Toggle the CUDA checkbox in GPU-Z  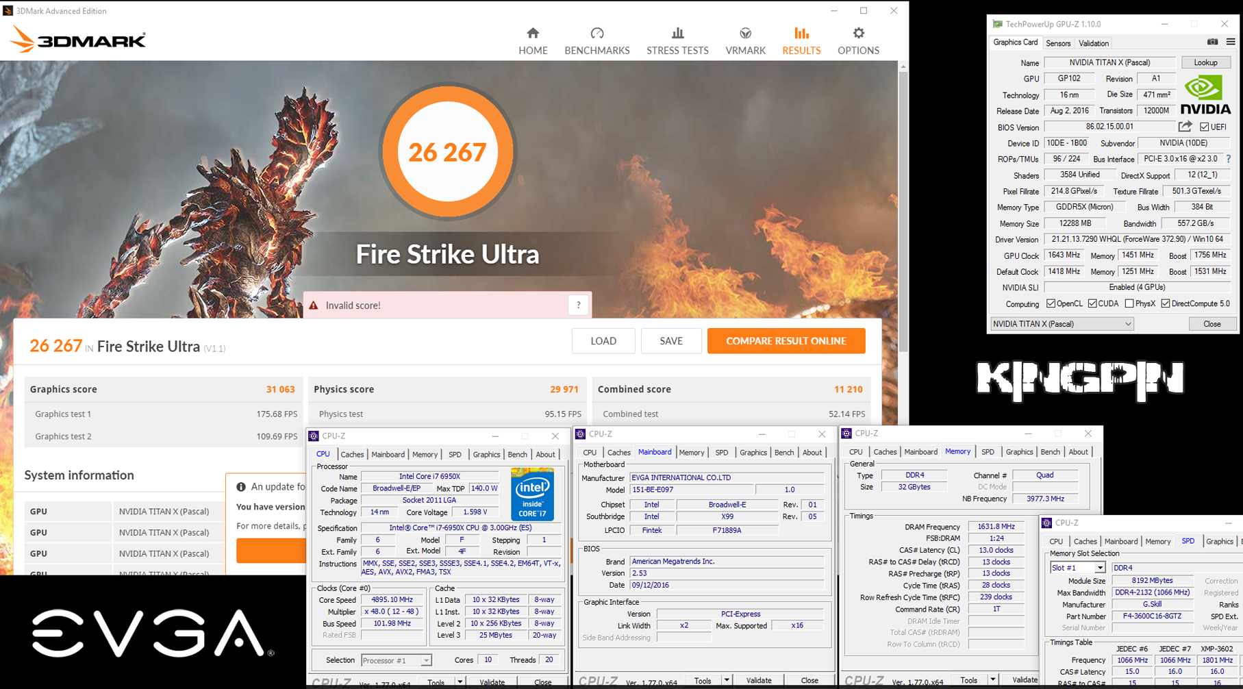point(1092,303)
